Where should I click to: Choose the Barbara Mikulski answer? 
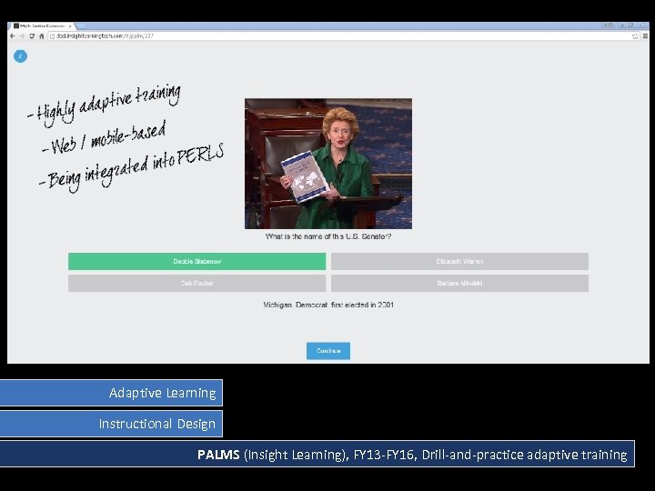459,283
